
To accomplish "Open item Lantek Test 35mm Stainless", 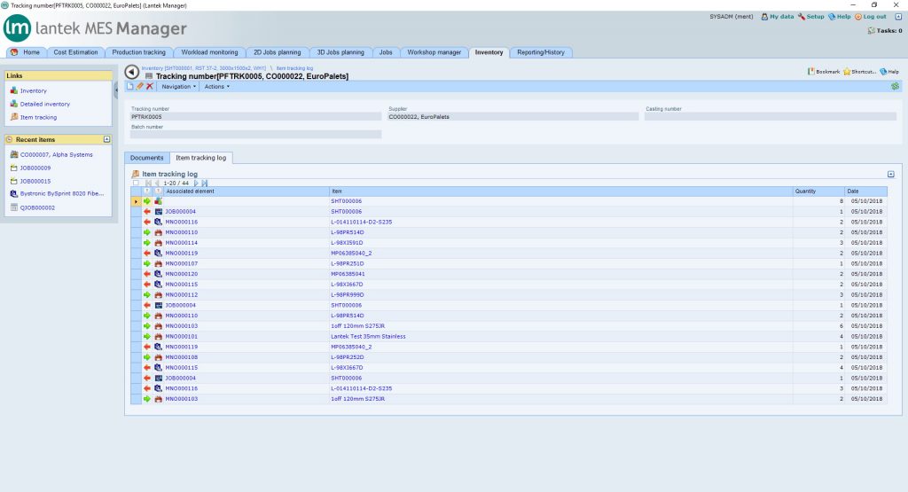I will [368, 336].
